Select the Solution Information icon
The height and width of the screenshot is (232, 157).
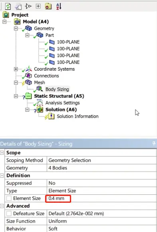pos(51,116)
